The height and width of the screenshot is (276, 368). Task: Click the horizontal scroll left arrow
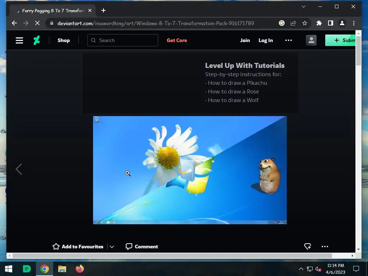point(9,256)
